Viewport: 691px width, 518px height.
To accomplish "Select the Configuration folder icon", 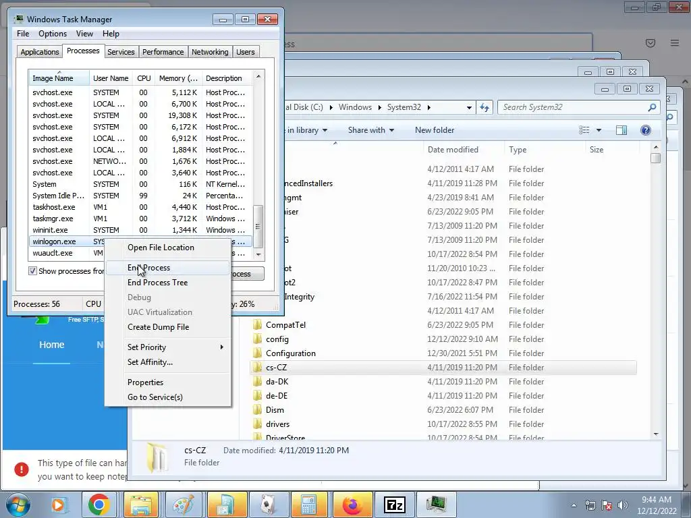I will (257, 353).
